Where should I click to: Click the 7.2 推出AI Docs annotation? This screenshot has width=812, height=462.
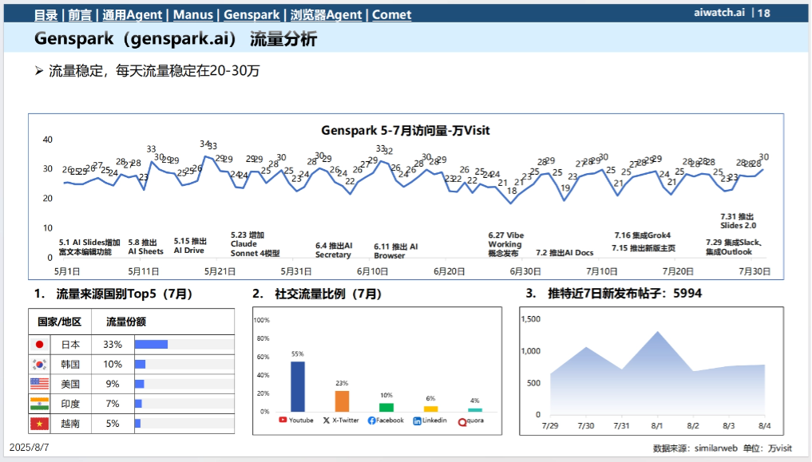click(x=564, y=252)
